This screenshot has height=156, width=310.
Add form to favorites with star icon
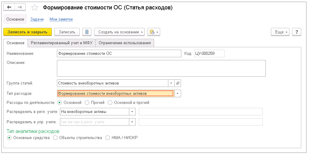point(35,8)
